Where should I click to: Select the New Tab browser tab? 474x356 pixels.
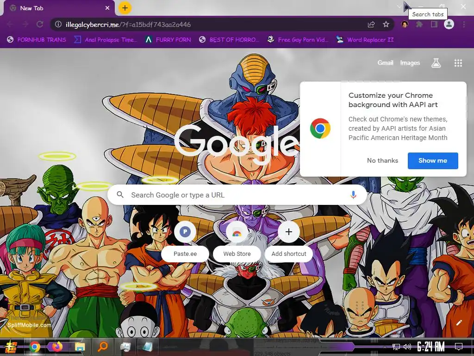point(59,8)
